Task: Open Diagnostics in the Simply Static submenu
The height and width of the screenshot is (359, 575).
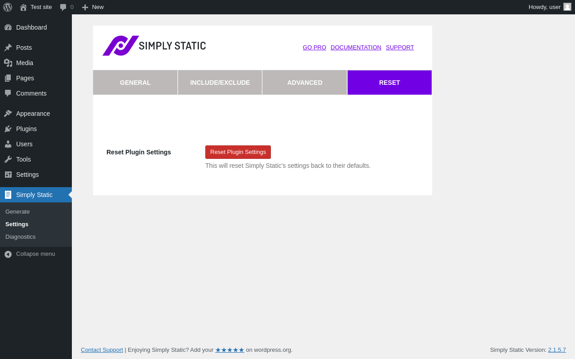Action: point(21,237)
